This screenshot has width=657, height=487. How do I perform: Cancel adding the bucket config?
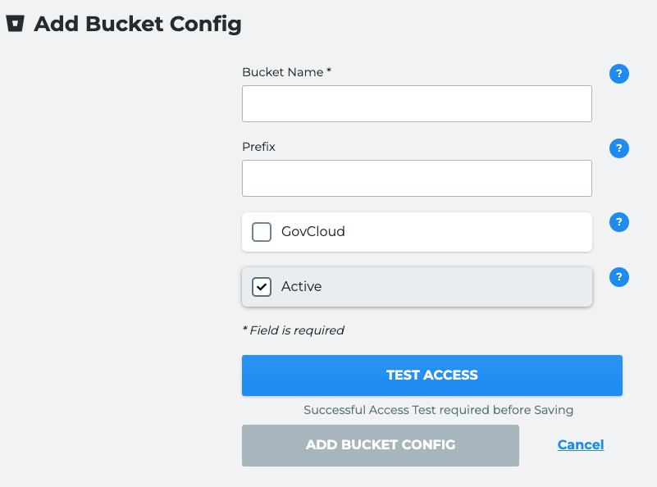(581, 444)
